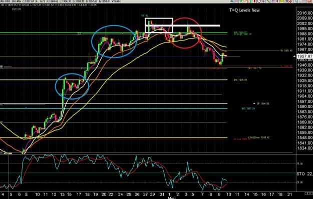
Task: Click date 31 on time axis
Action: pos(162,194)
